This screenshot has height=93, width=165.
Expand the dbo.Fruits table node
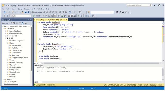[x=9, y=55]
